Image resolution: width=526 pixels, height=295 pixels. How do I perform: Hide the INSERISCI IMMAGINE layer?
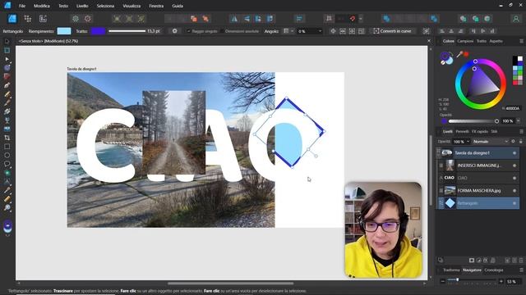click(514, 166)
